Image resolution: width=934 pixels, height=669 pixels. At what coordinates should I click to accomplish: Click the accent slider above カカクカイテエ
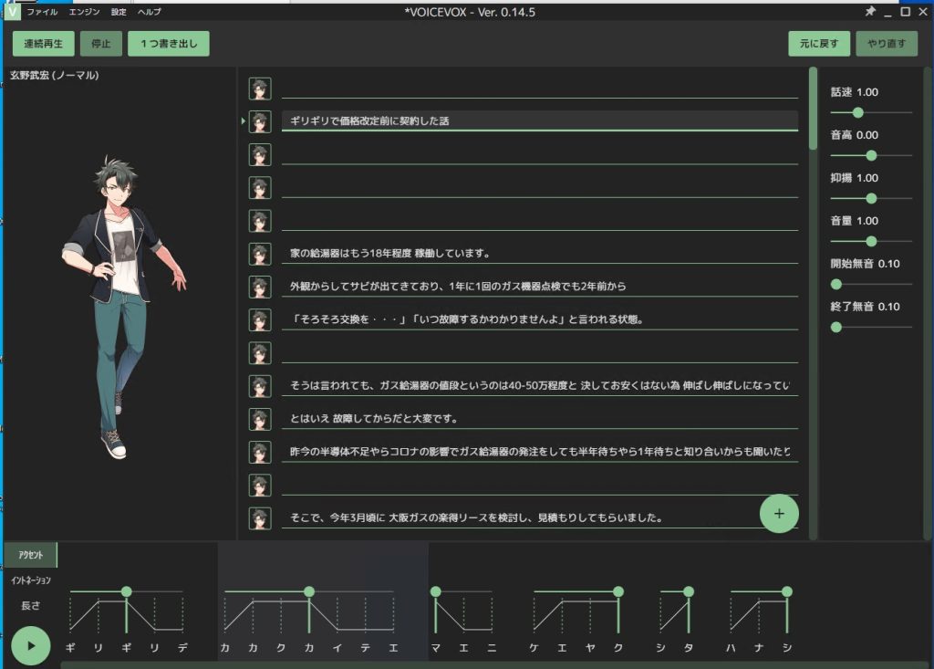(x=309, y=591)
